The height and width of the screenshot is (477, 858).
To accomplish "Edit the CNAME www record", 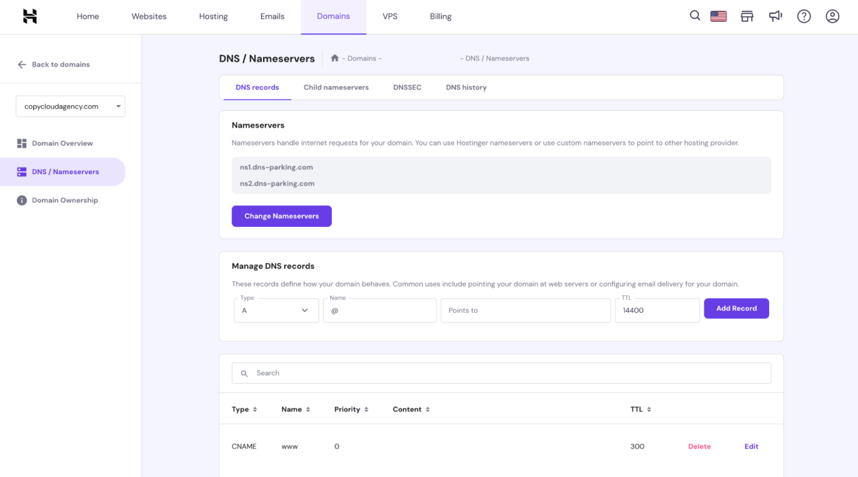I will [x=751, y=446].
